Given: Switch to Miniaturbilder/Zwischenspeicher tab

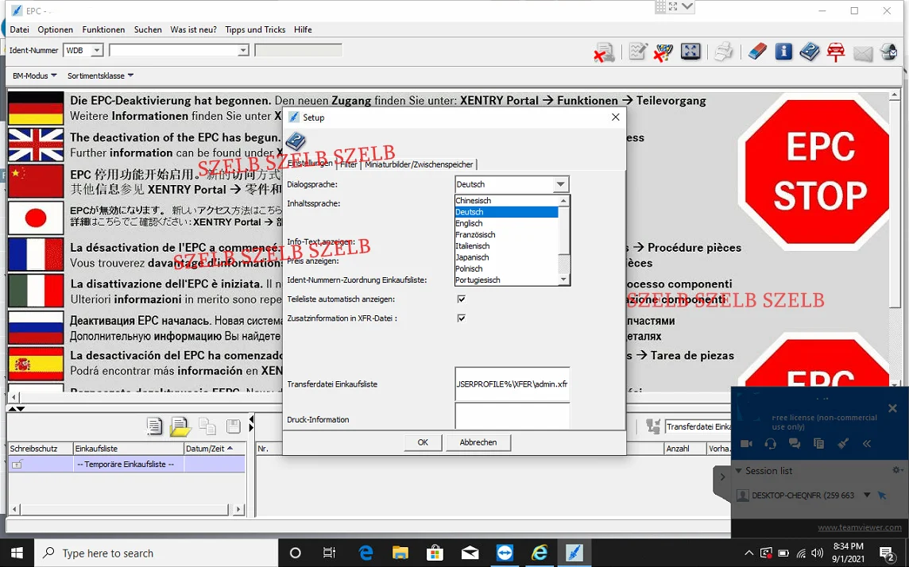Looking at the screenshot, I should click(x=419, y=164).
